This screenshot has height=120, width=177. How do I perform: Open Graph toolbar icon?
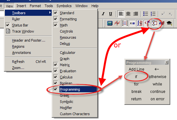[x=117, y=23]
